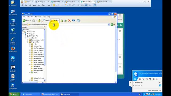Open the Tabs menu in VMware
171x96 pixels.
[44, 5]
